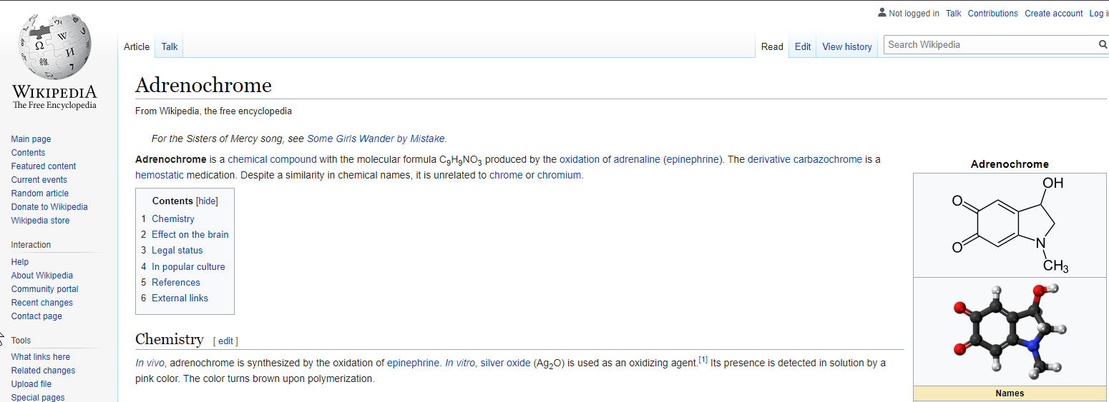Open the Help link in the sidebar
The image size is (1109, 402).
(x=20, y=262)
